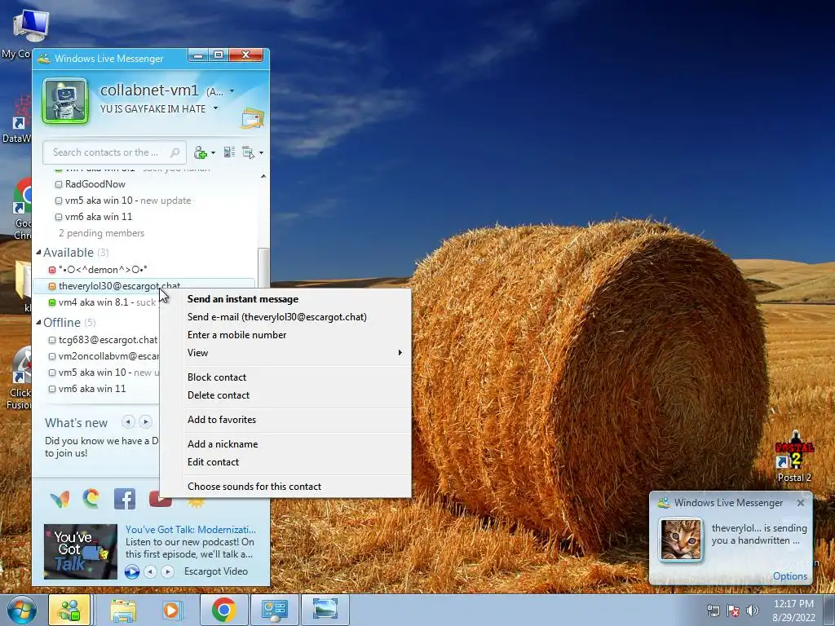Image resolution: width=835 pixels, height=626 pixels.
Task: Choose Delete contact in the menu
Action: 219,395
